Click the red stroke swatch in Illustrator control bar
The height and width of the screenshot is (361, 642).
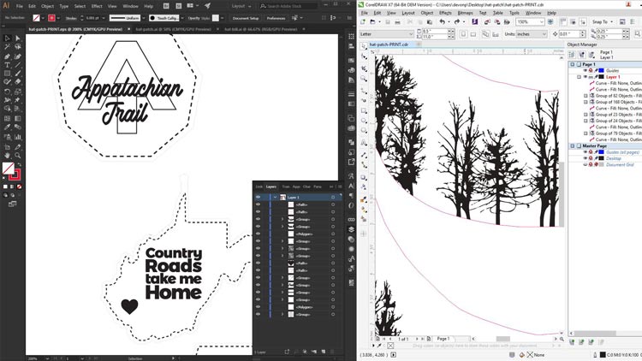click(51, 18)
